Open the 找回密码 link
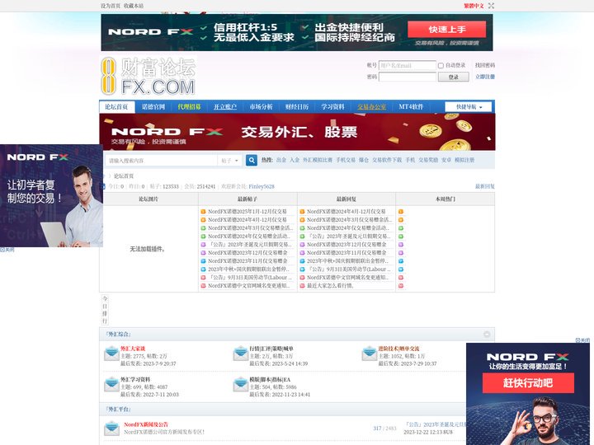Screen dimensions: 594x445 (x=485, y=65)
